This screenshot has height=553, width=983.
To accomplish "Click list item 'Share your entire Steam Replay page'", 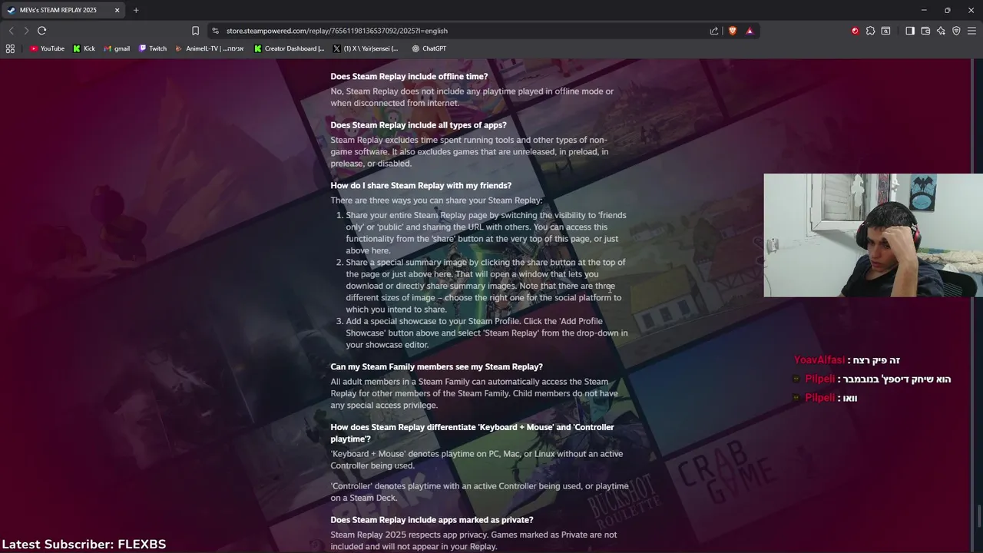I will [x=486, y=233].
